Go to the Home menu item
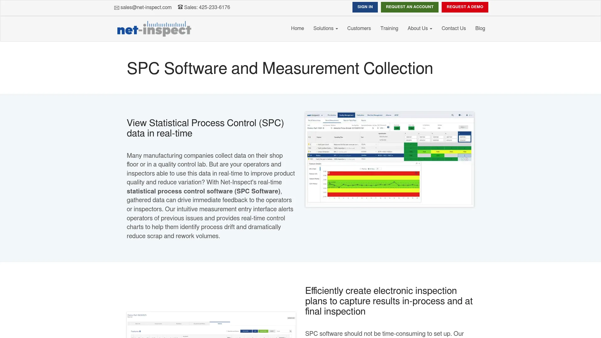601x338 pixels. 297,28
